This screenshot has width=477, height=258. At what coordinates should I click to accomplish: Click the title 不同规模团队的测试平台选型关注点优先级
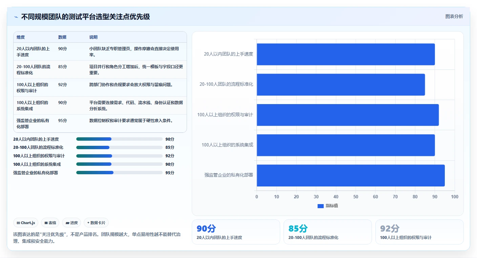click(85, 17)
